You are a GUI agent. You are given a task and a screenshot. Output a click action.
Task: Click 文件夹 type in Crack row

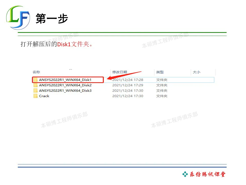click(x=162, y=96)
